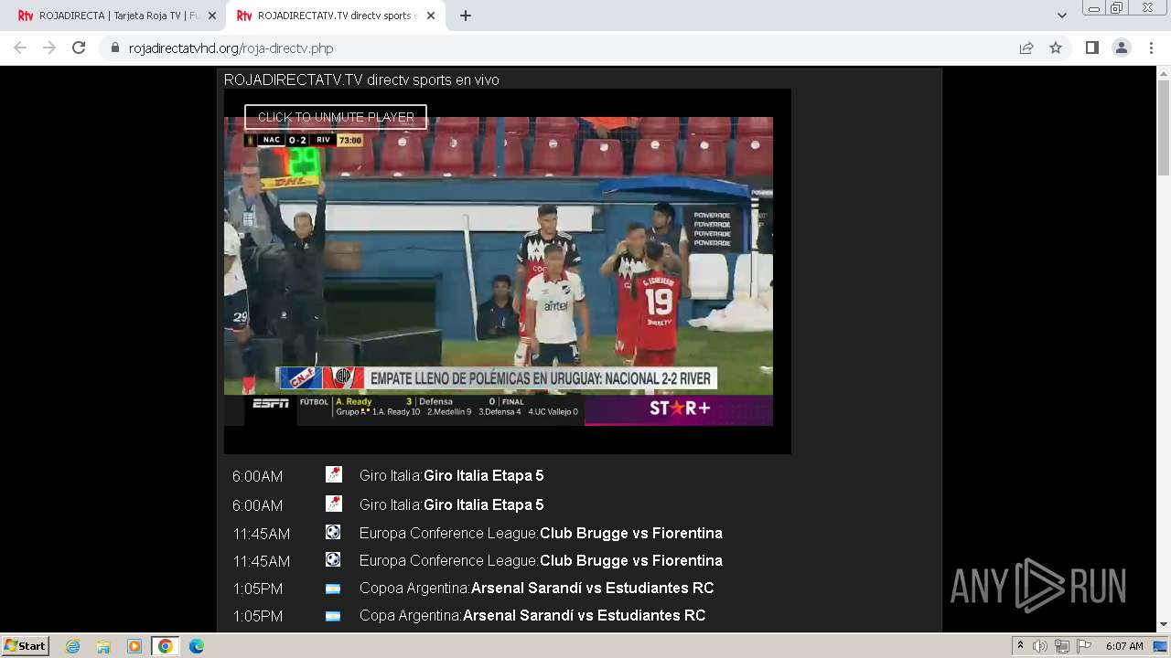Screen dimensions: 1171x658
Task: Open second Club Brugge vs Fiorentina link
Action: [631, 560]
